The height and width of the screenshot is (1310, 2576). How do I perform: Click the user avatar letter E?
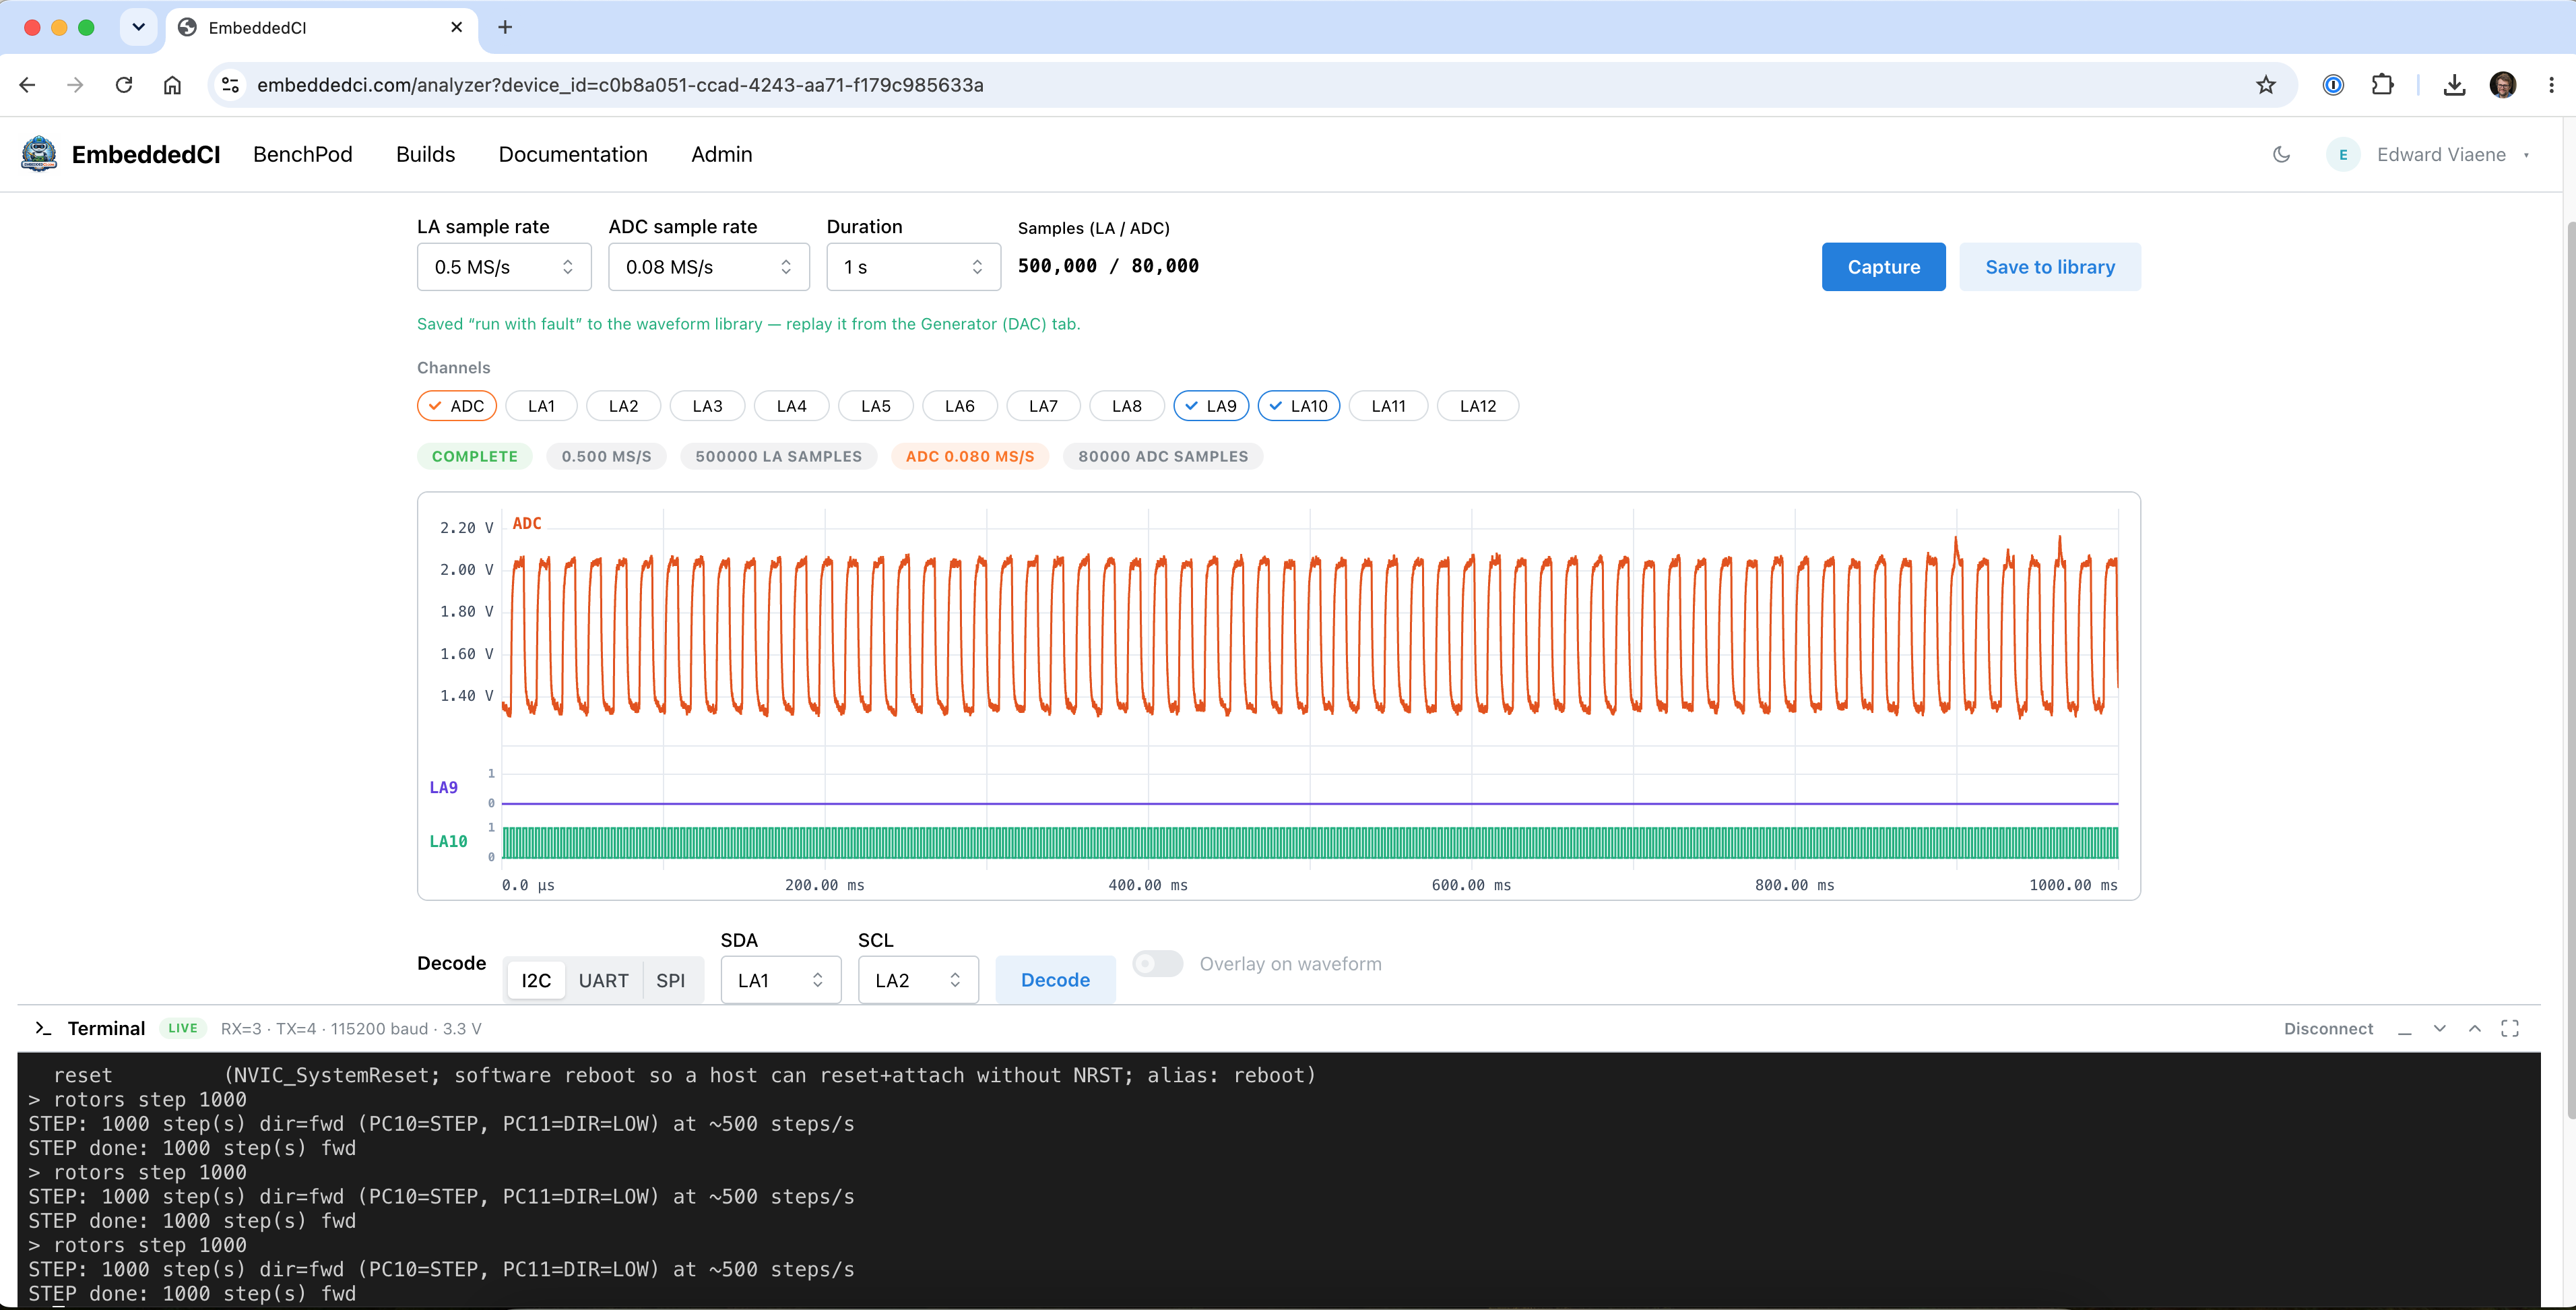[2343, 154]
